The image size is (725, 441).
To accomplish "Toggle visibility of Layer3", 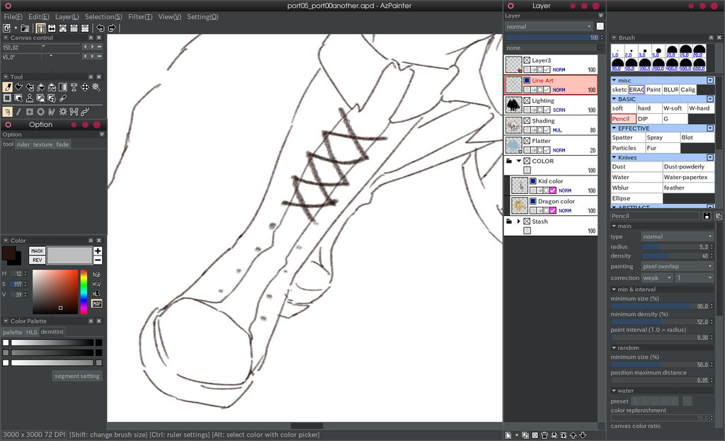I will (x=527, y=60).
